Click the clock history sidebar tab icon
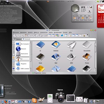Image resolution: width=104 pixels, height=104 pixels. coord(14,61)
